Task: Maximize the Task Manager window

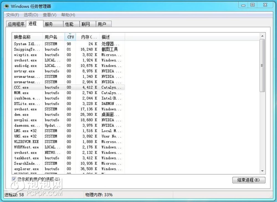Action: 253,5
